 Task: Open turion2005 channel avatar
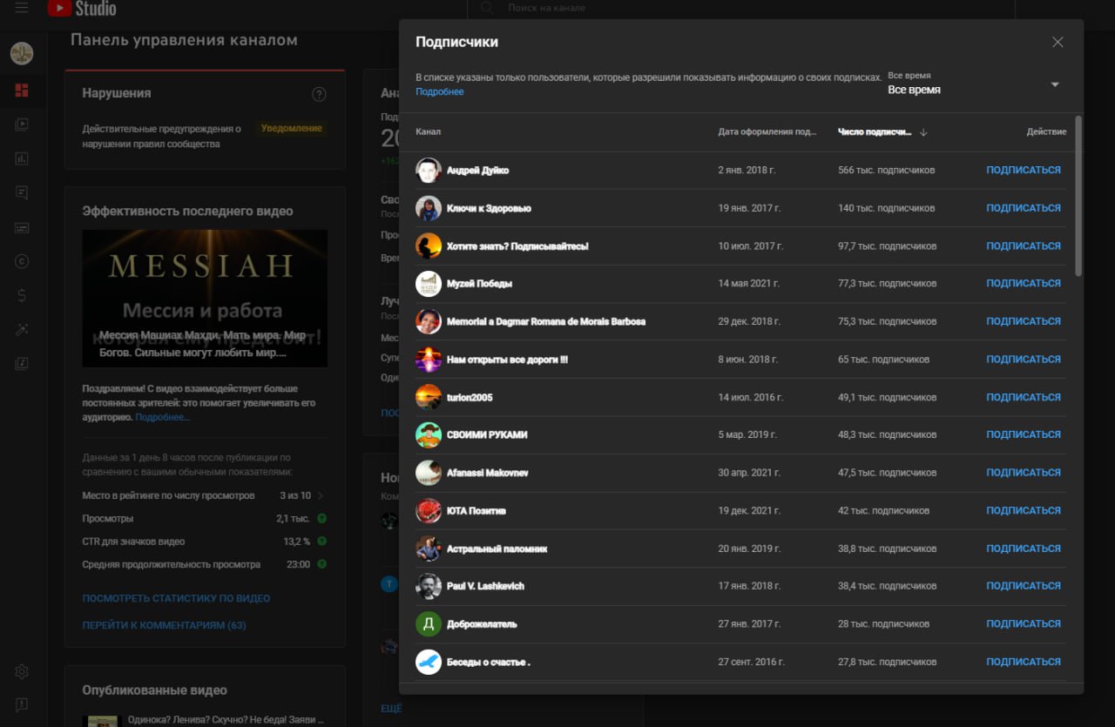429,397
